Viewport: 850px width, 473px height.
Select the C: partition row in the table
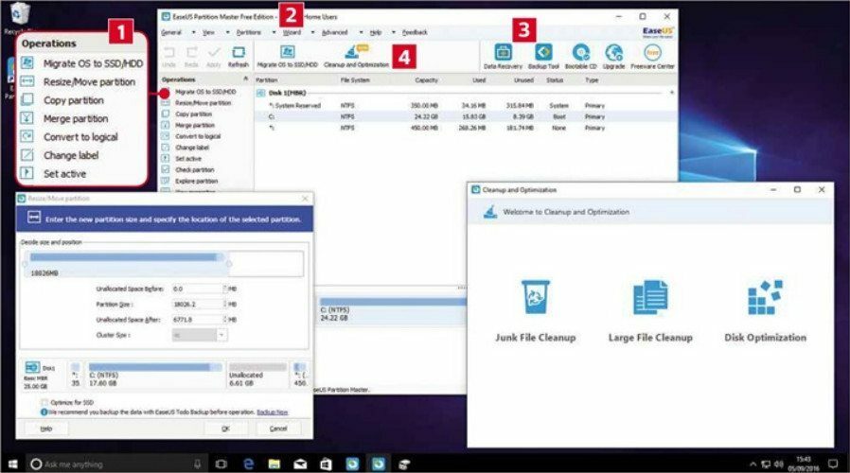[x=466, y=116]
